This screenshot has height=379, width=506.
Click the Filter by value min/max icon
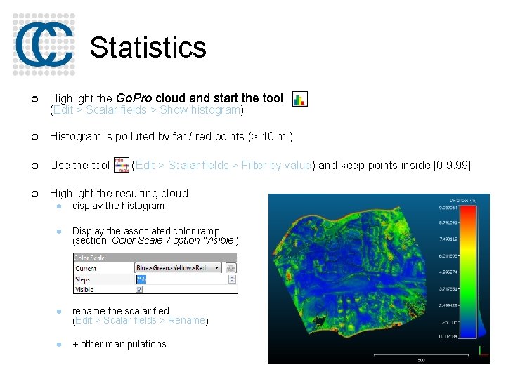point(121,166)
